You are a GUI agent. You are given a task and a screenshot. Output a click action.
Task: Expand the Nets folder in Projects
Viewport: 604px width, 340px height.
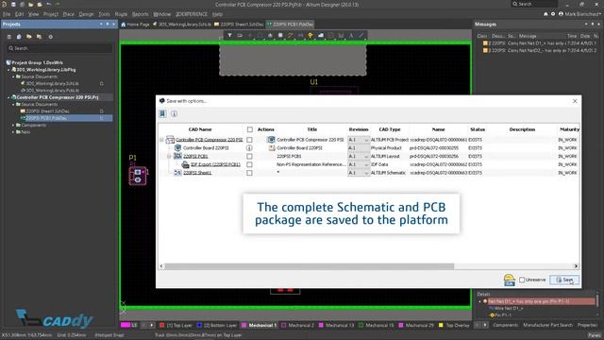(13, 132)
